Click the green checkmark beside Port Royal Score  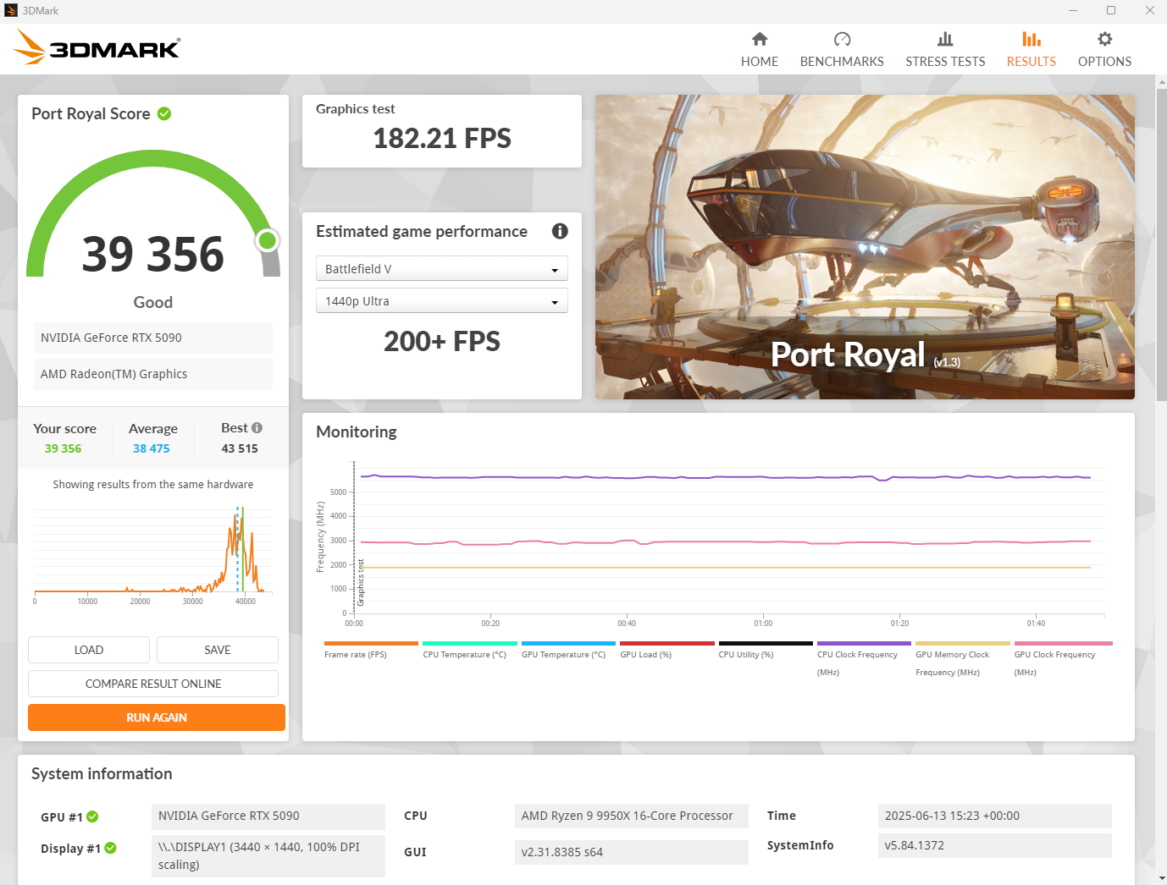point(163,113)
